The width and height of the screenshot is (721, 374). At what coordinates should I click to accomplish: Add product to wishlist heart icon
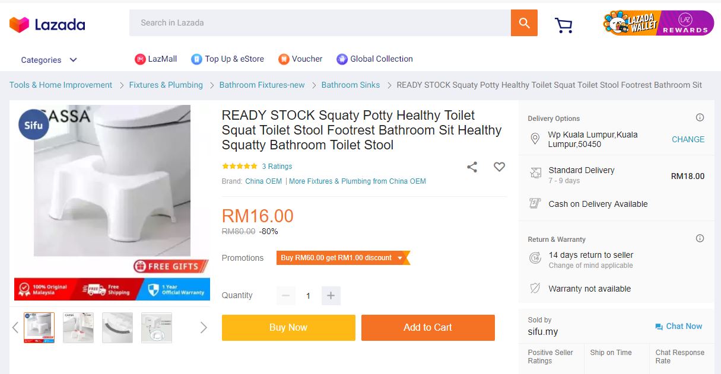(499, 167)
